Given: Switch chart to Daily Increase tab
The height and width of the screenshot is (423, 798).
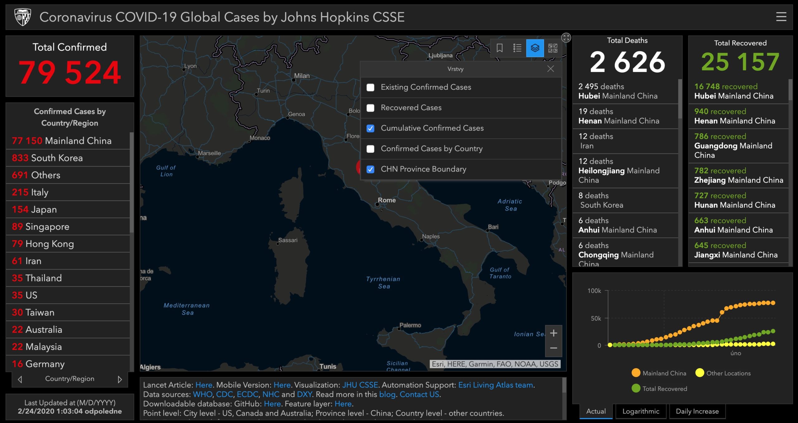Looking at the screenshot, I should tap(697, 411).
